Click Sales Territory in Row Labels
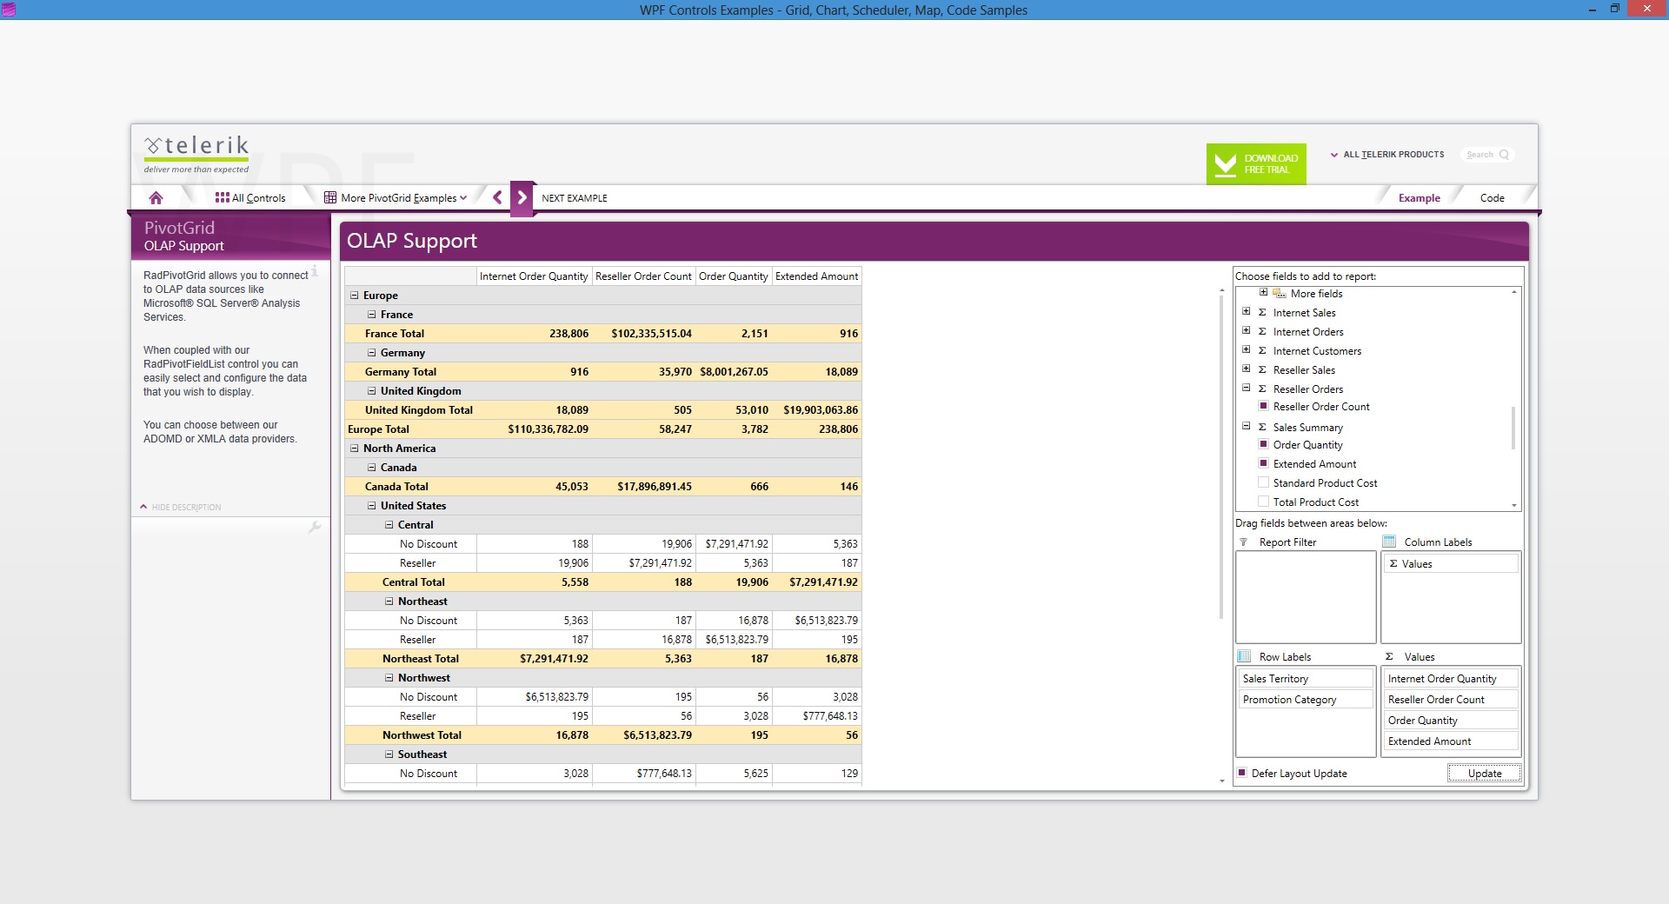Viewport: 1669px width, 904px height. [x=1306, y=679]
